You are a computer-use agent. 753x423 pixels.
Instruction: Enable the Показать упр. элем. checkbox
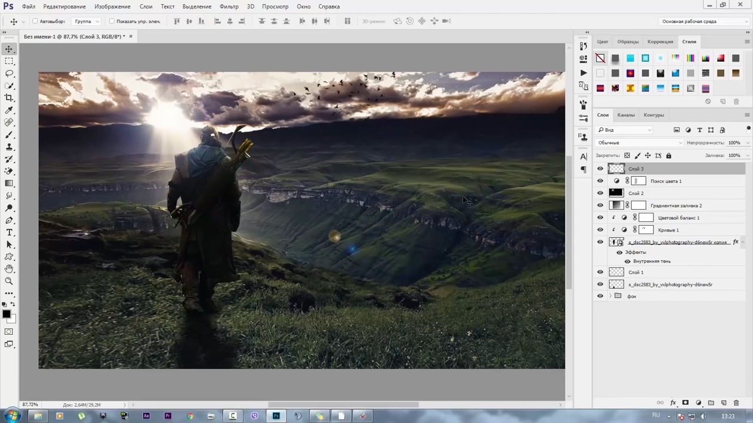tap(112, 21)
